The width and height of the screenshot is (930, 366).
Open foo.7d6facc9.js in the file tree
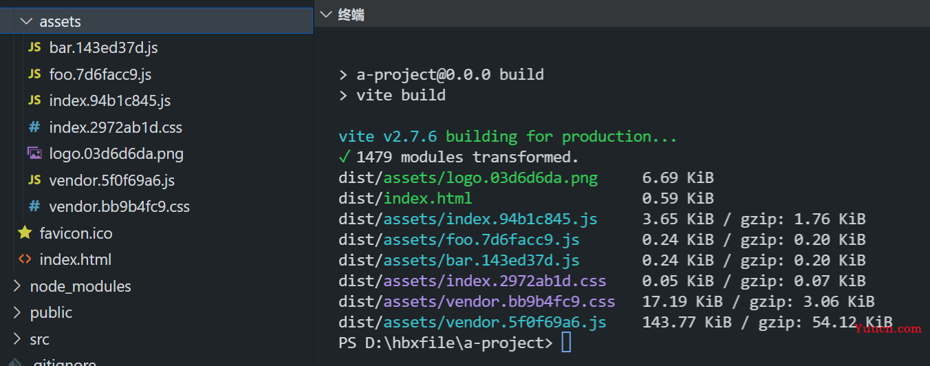click(x=100, y=74)
